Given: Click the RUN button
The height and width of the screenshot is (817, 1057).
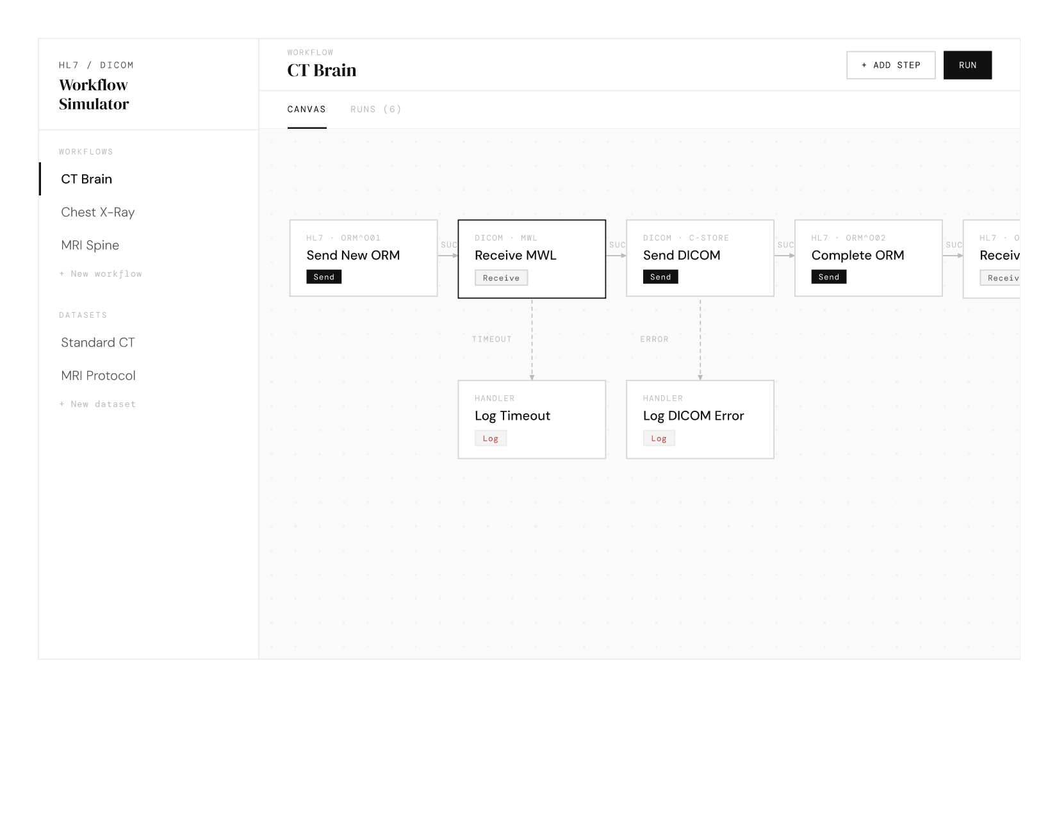Looking at the screenshot, I should (967, 65).
